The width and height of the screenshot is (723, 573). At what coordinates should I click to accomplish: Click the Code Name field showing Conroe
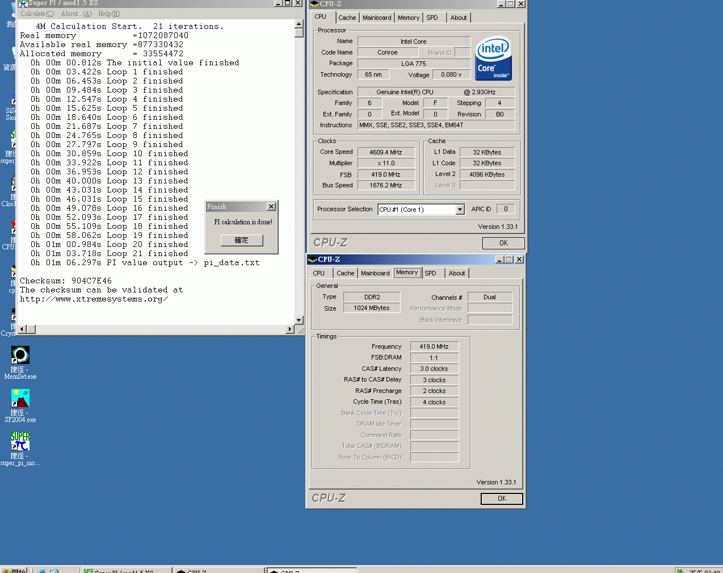click(388, 52)
